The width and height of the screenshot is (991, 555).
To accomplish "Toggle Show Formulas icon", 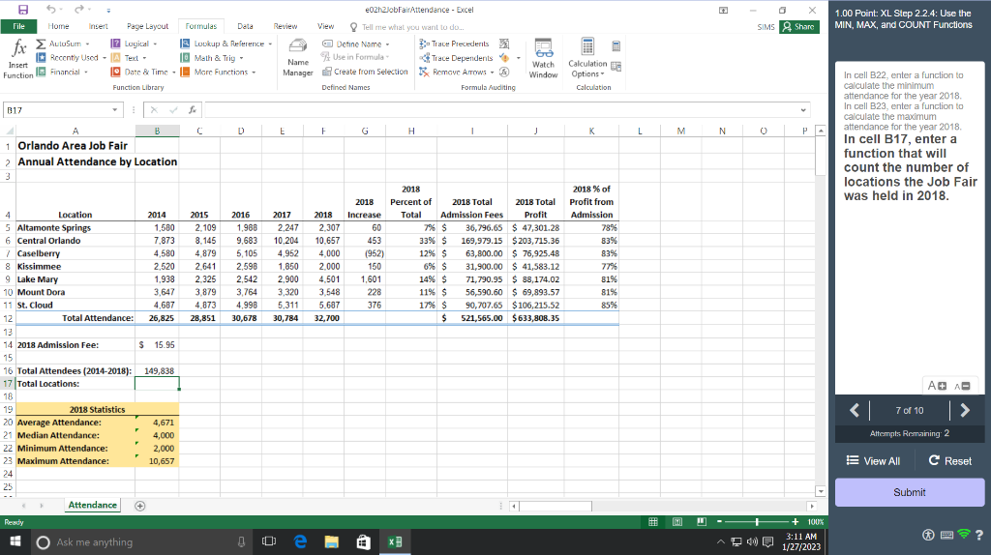I will click(x=503, y=44).
